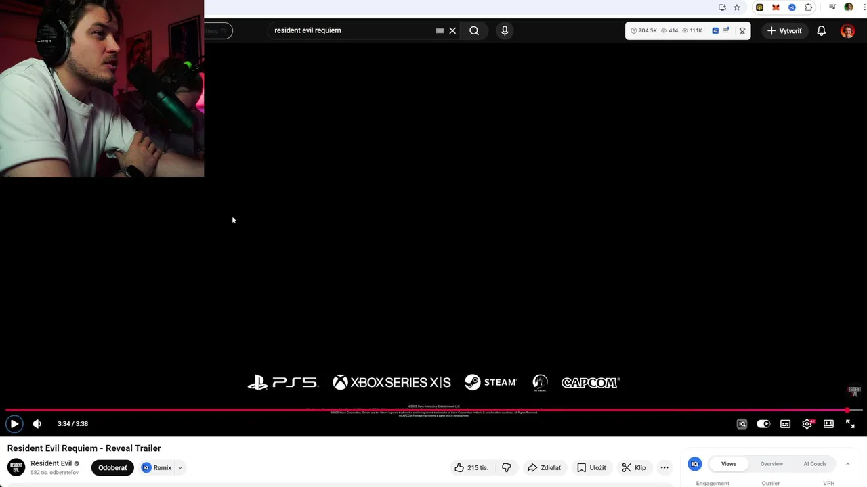Click the Outlier metric label
Screen dimensions: 867x487
pos(771,483)
